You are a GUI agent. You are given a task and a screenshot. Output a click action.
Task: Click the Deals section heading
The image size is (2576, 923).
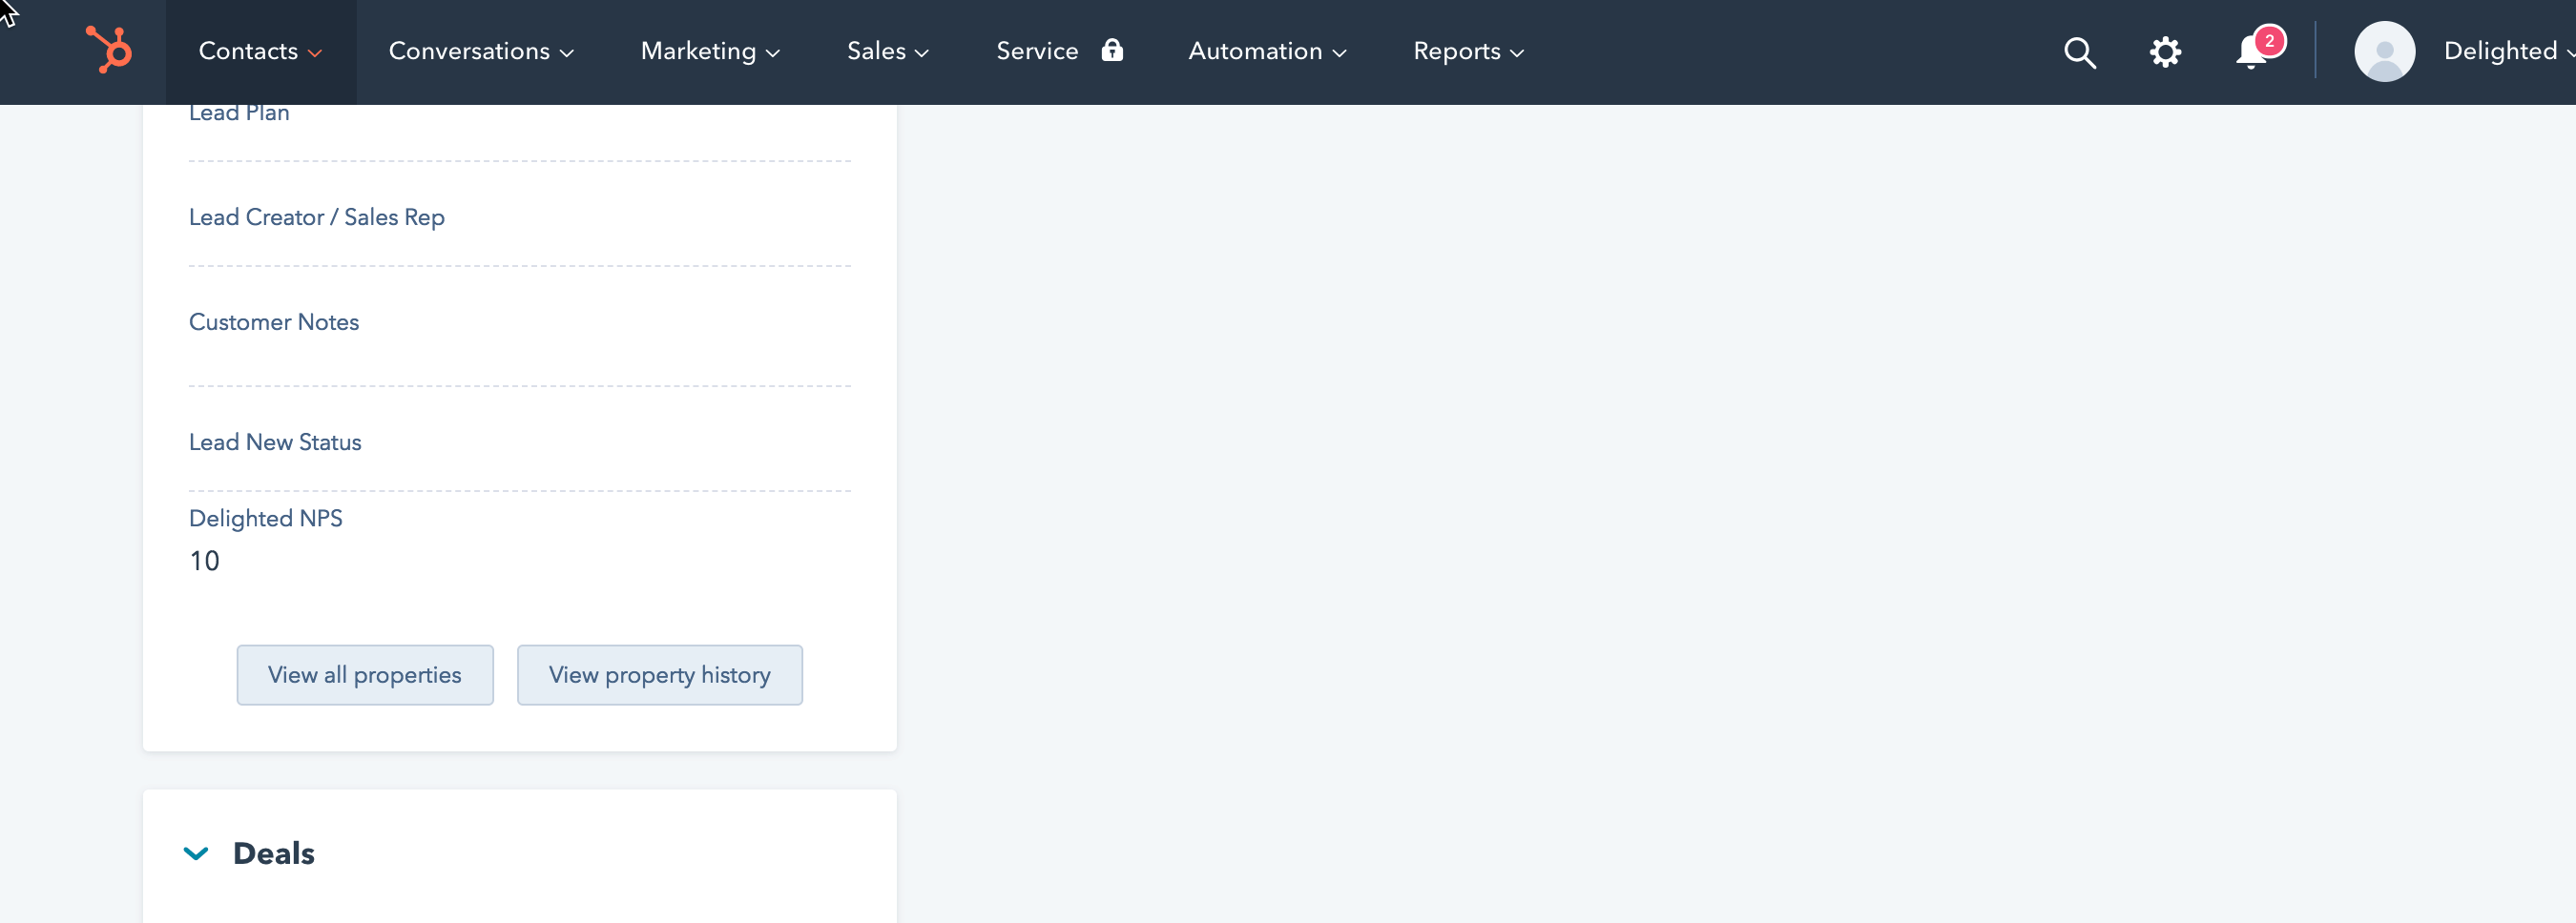click(x=274, y=853)
